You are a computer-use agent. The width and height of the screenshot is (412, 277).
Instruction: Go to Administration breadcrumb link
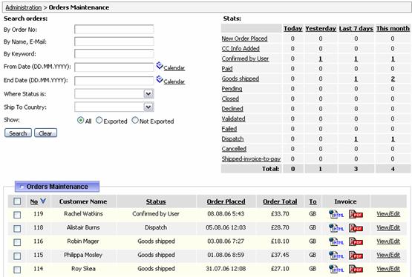(x=24, y=7)
